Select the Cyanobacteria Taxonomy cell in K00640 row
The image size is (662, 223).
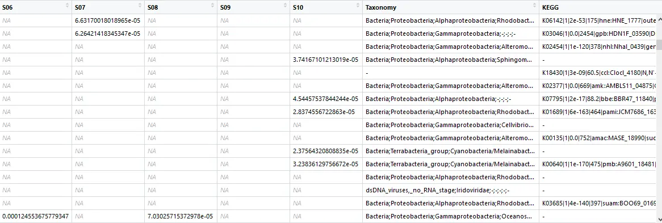coord(451,164)
